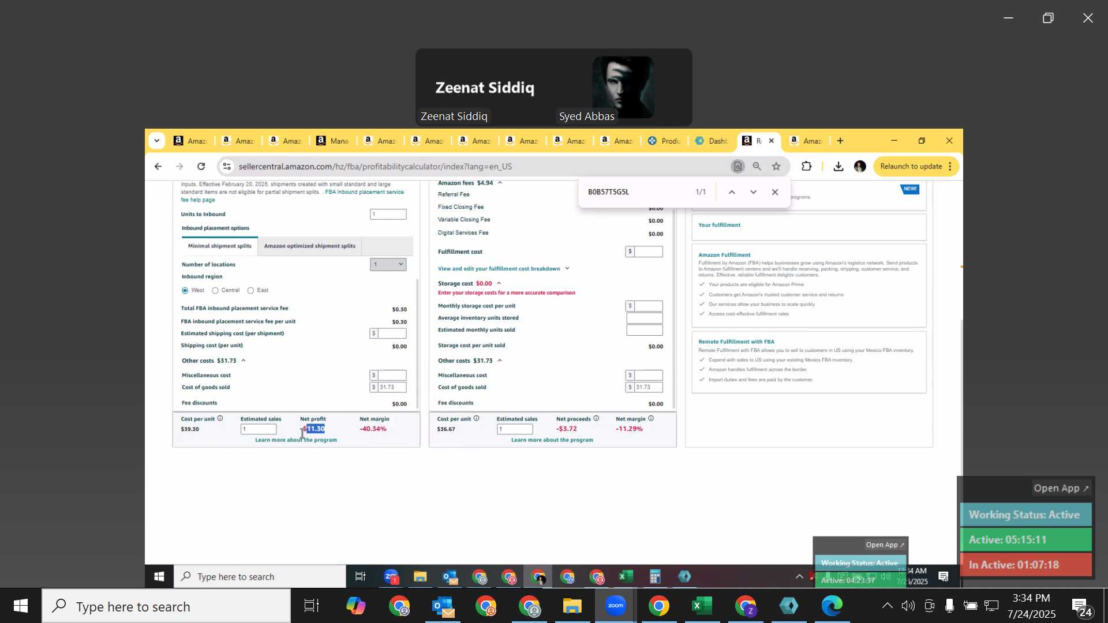Close the active Chrome tab

click(771, 141)
